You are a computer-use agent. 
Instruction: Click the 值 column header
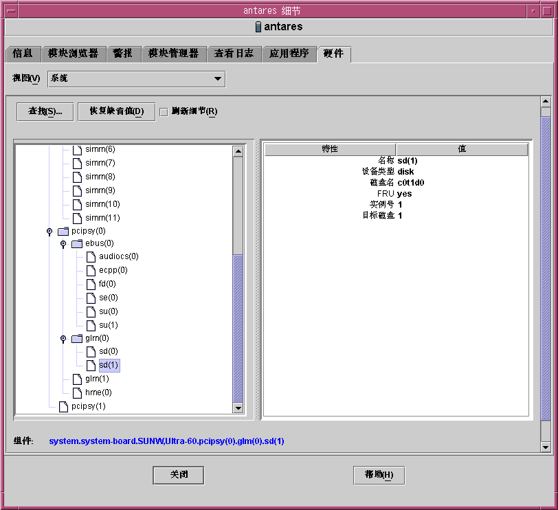click(462, 149)
